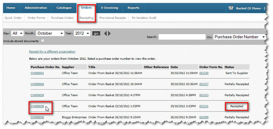Open order form number 652327
This screenshot has height=129, width=273.
[204, 84]
